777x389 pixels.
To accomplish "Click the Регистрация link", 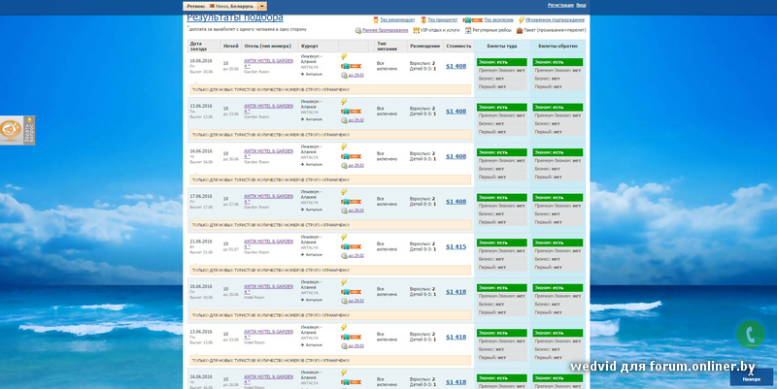I will click(559, 5).
